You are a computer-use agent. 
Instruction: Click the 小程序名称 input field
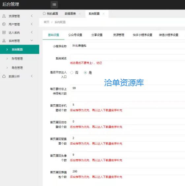pos(128,46)
